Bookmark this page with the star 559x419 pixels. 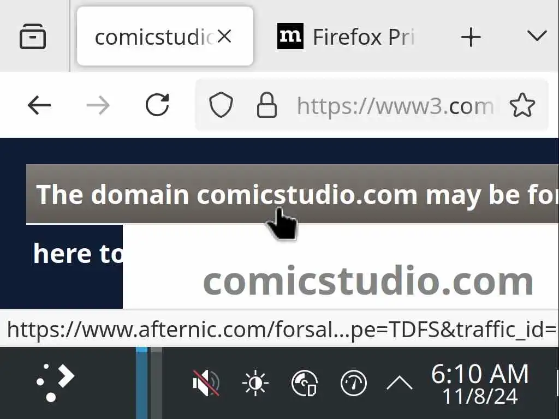coord(522,105)
